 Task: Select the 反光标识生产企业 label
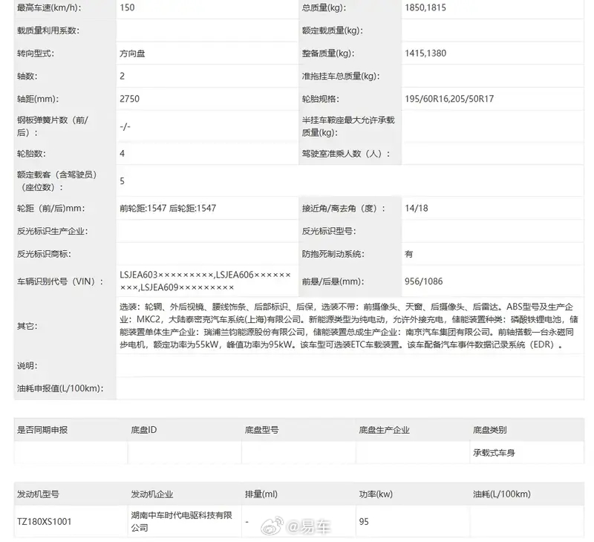click(x=52, y=231)
